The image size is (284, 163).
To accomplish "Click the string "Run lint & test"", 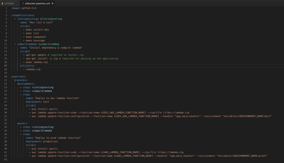I will [x=41, y=23].
